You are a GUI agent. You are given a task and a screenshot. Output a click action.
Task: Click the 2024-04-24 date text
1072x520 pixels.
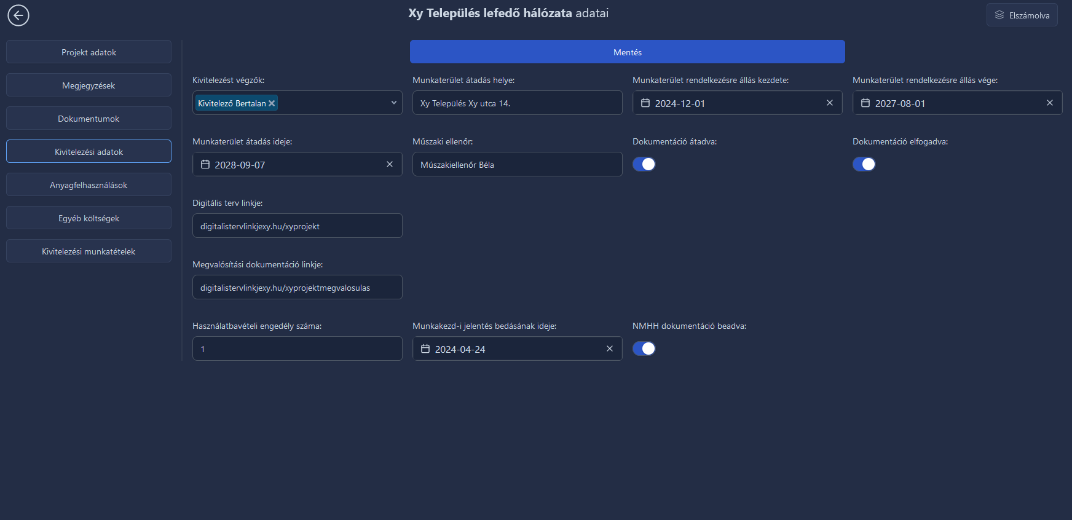(460, 350)
